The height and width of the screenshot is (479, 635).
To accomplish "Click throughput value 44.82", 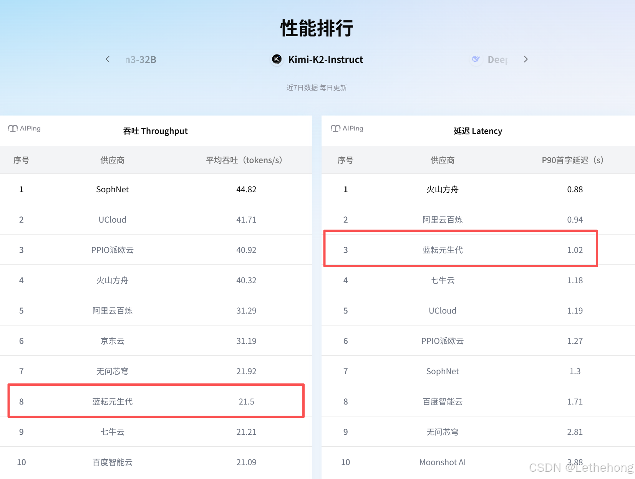I will pos(246,189).
